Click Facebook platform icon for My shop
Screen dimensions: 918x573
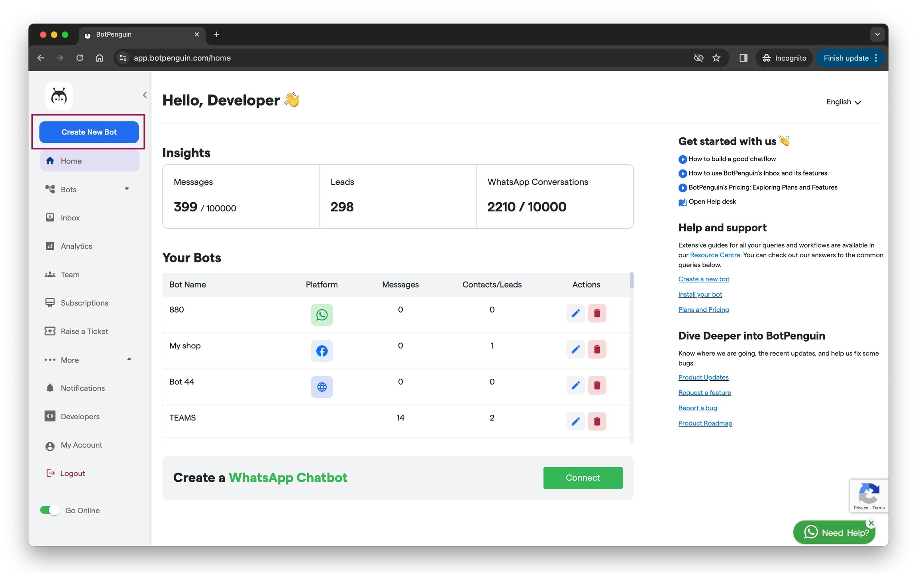click(322, 351)
